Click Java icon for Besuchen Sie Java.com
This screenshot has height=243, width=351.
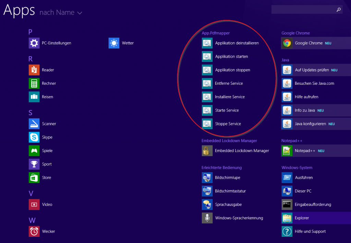[287, 83]
